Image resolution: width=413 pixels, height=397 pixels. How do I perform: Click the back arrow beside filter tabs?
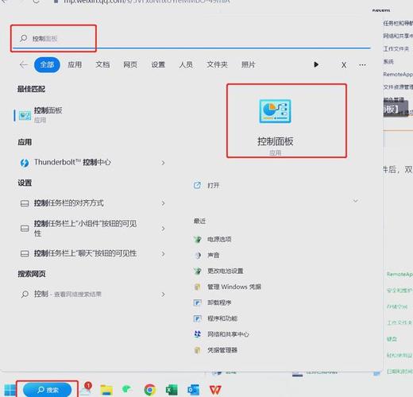(x=24, y=64)
